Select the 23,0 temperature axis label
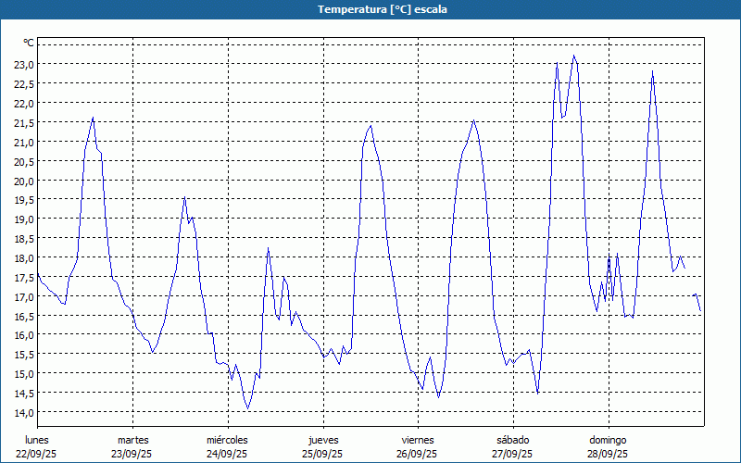741x463 pixels. [23, 64]
